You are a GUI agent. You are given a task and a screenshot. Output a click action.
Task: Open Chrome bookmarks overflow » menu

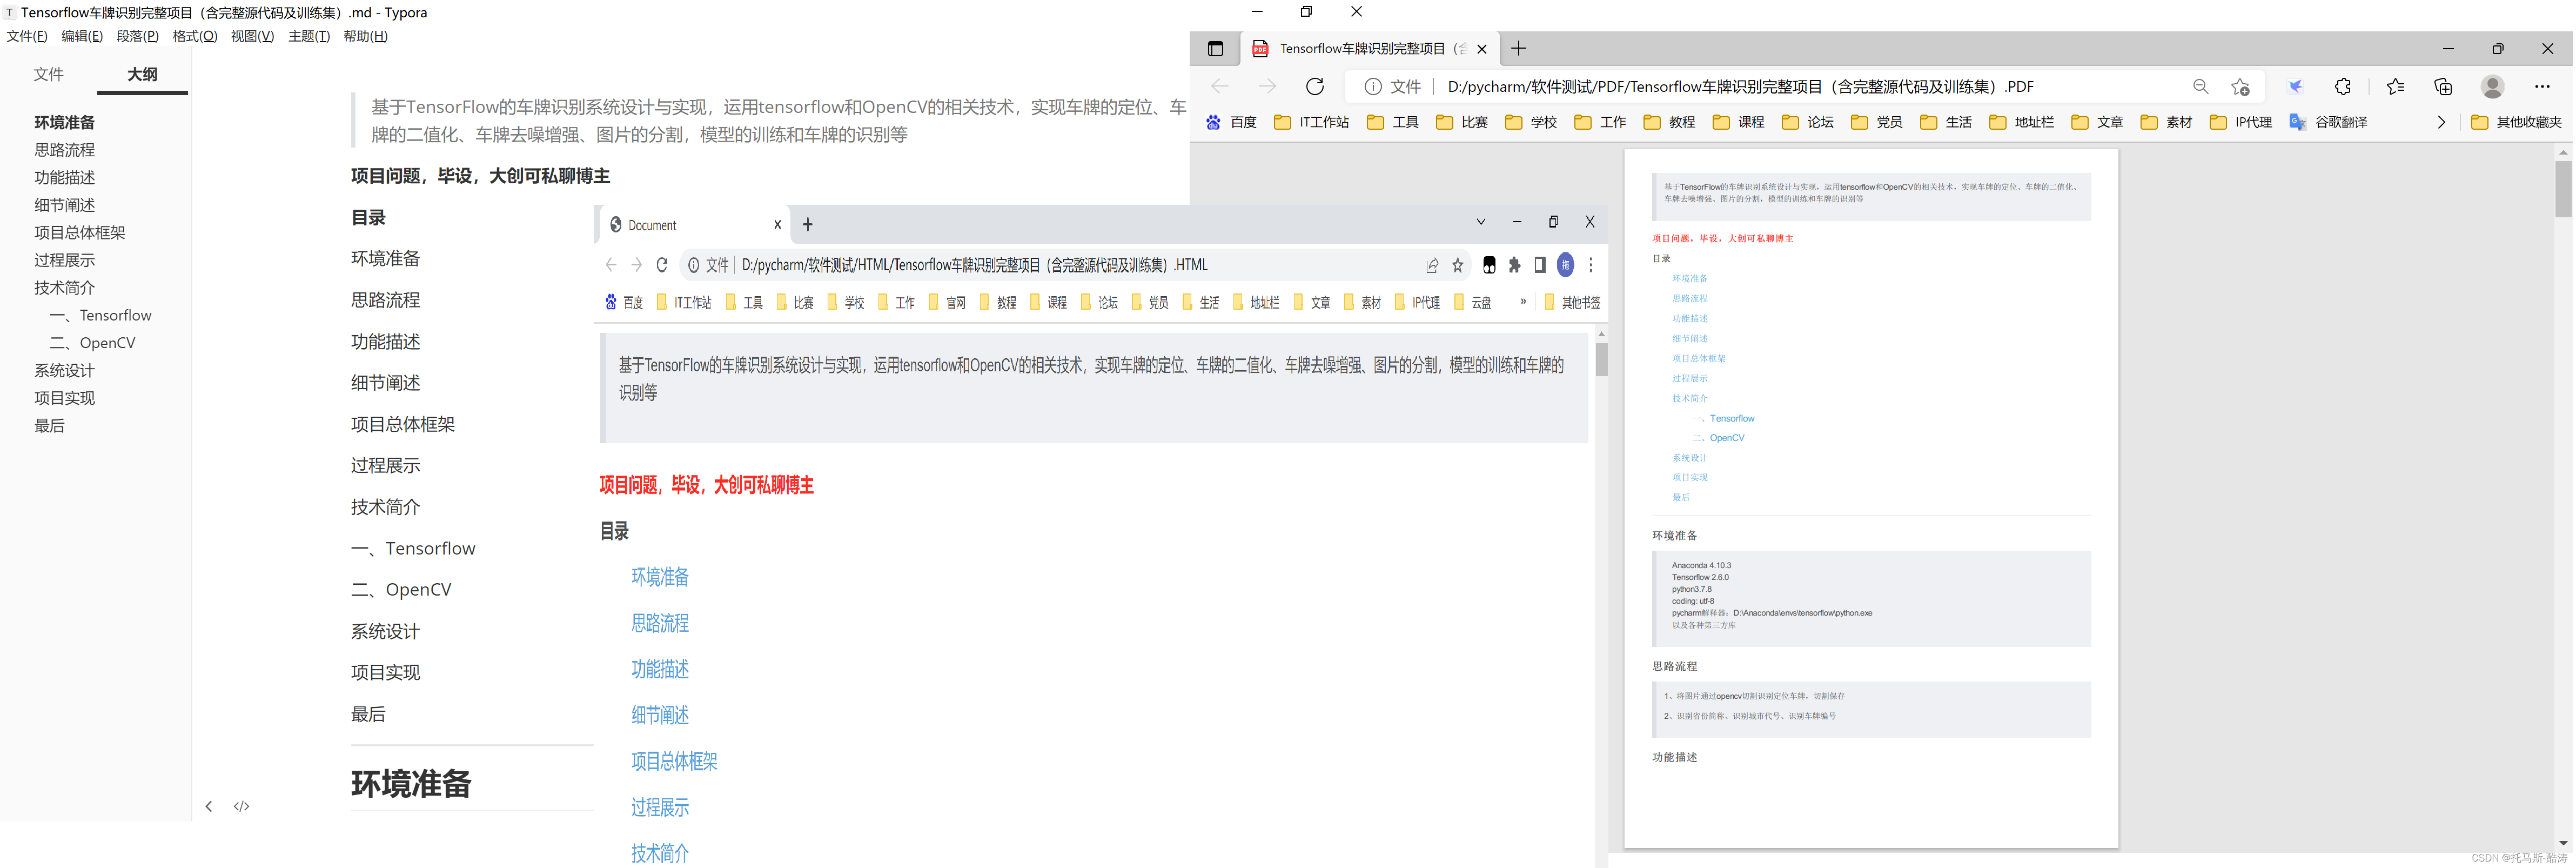1523,301
